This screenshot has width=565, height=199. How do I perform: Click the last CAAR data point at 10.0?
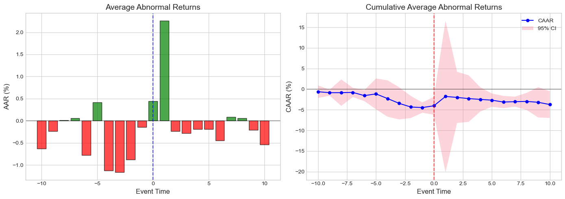tap(550, 104)
